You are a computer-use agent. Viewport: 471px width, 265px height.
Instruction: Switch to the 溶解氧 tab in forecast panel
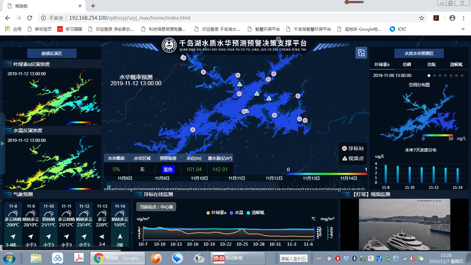point(456,65)
